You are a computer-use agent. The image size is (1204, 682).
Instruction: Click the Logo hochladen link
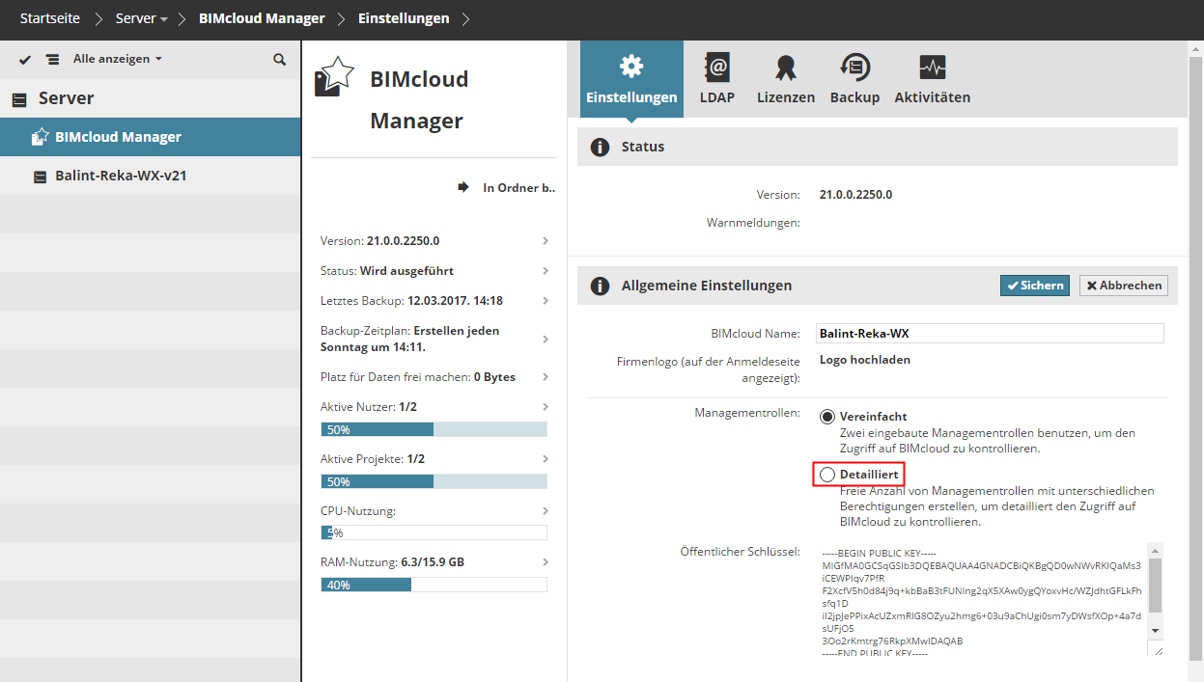pos(865,360)
